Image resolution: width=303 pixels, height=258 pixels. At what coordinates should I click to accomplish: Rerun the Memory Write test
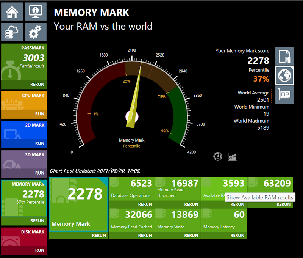pyautogui.click(x=178, y=236)
